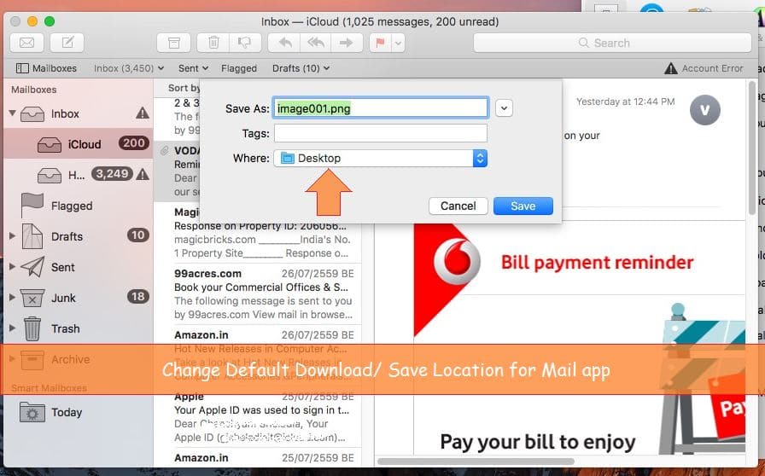Open the Flagged mailbox in sidebar
Screen dimensions: 765x476
[x=71, y=206]
